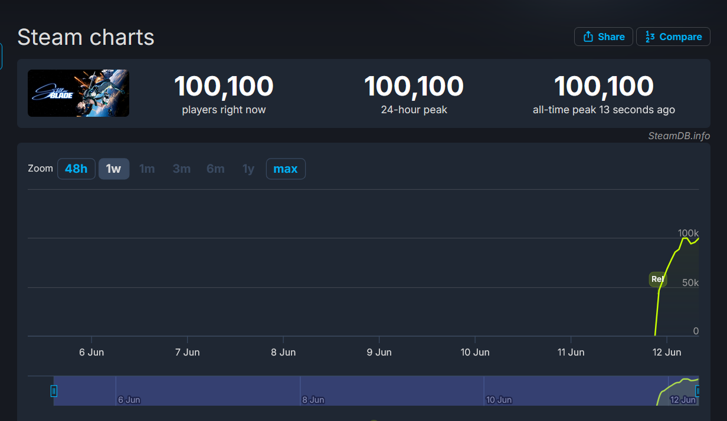Click the Zoom label text
Viewport: 727px width, 421px height.
click(40, 169)
